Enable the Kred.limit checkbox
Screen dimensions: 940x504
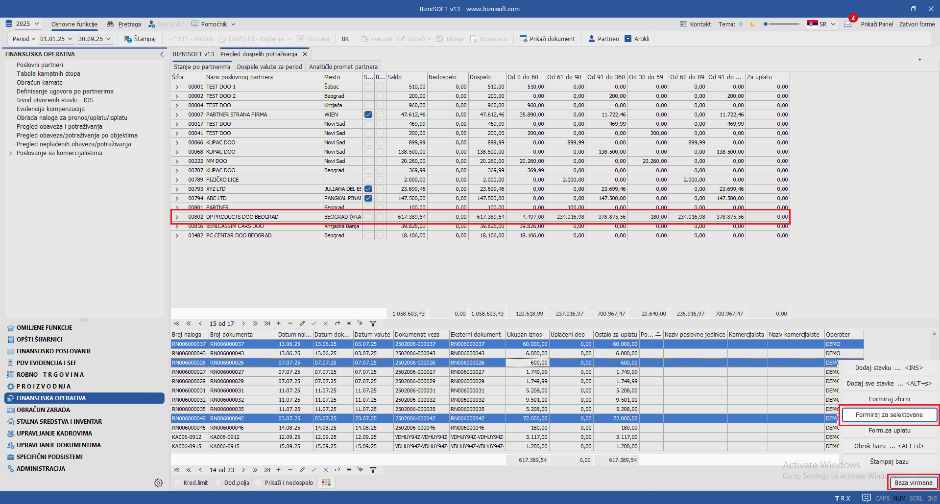point(178,482)
